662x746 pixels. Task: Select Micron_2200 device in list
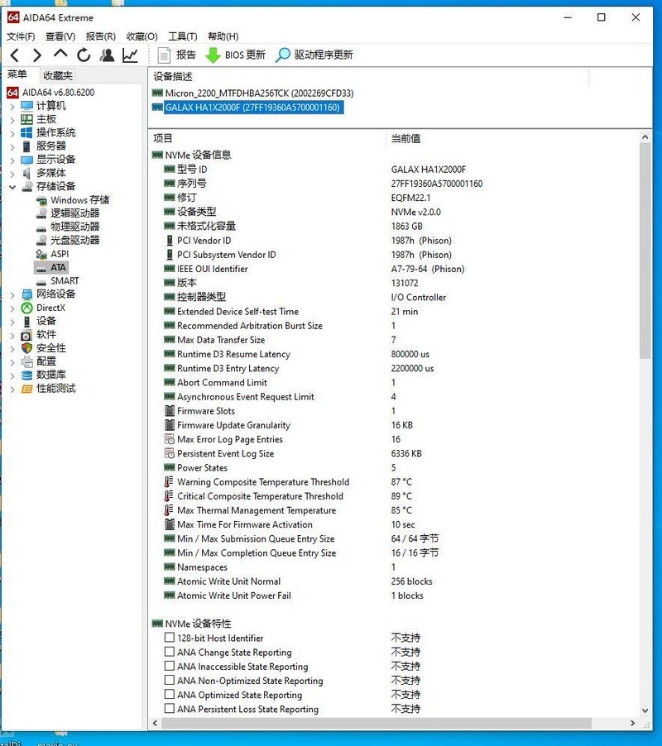tap(258, 93)
